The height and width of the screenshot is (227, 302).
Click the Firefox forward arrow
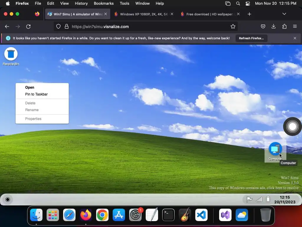tap(18, 27)
